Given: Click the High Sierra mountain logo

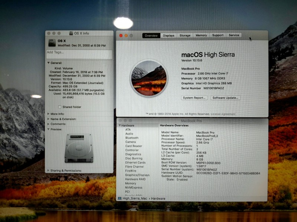Looking at the screenshot, I should pos(149,78).
